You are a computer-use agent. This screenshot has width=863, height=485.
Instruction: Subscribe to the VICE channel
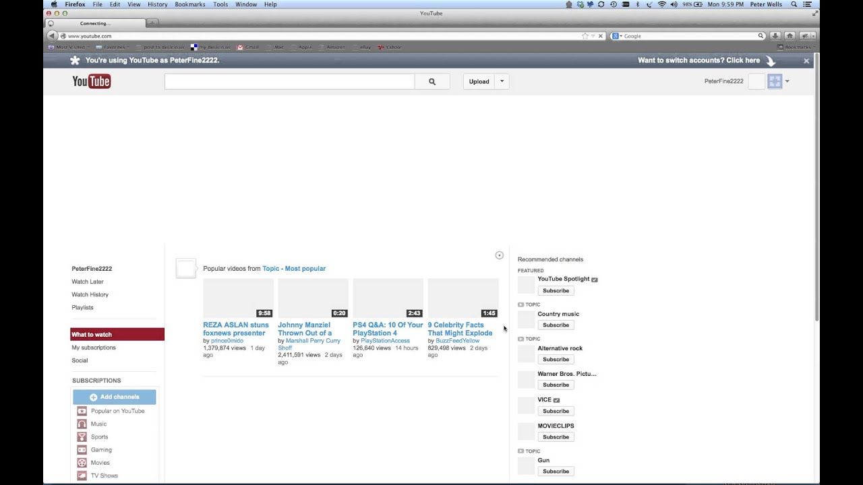coord(556,411)
